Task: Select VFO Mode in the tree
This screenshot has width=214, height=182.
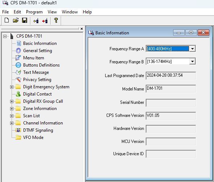Action: (33, 137)
